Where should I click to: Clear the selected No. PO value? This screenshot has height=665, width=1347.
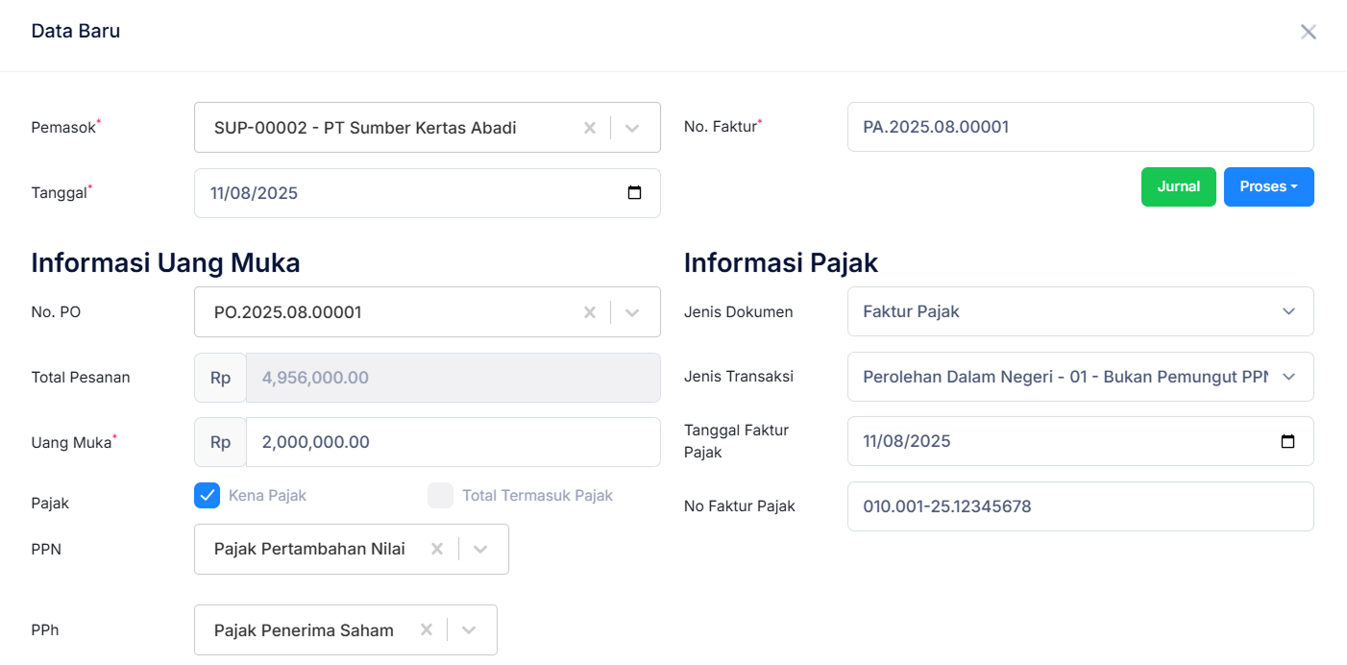pos(589,311)
